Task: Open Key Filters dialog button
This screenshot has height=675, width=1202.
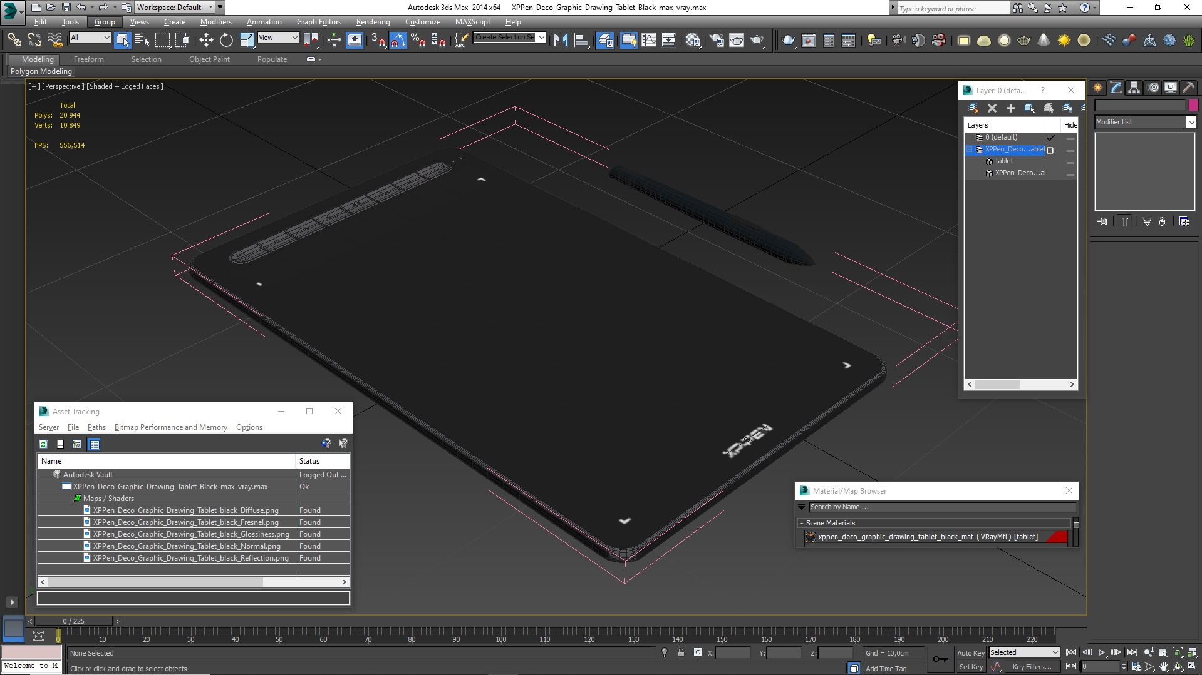Action: [1032, 667]
